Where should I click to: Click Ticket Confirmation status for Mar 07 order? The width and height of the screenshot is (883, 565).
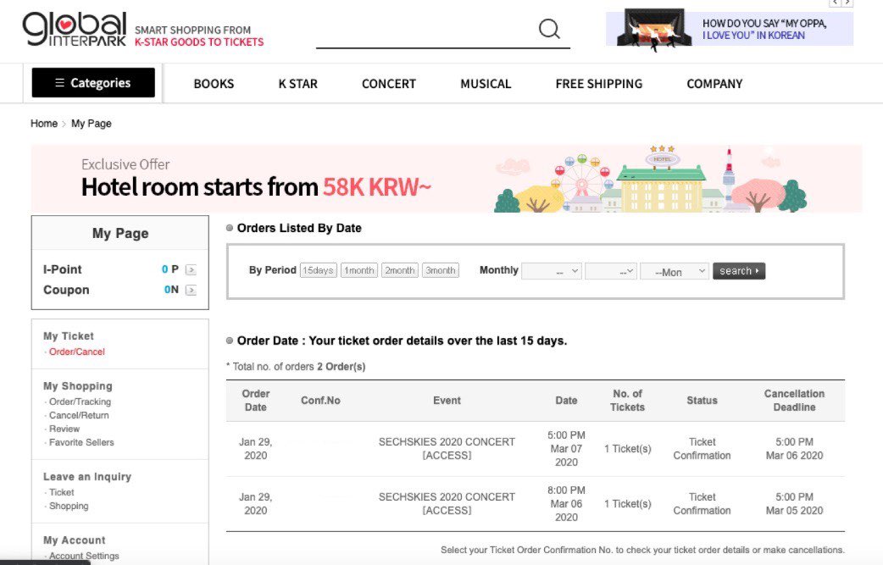[702, 448]
